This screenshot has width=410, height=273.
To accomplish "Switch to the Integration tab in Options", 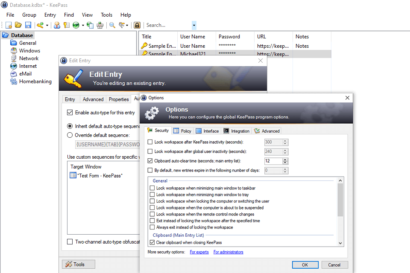I will click(236, 131).
